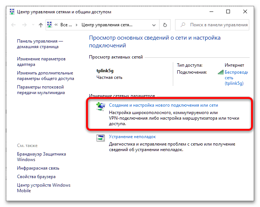Click the Интернет access type value

pos(234,65)
